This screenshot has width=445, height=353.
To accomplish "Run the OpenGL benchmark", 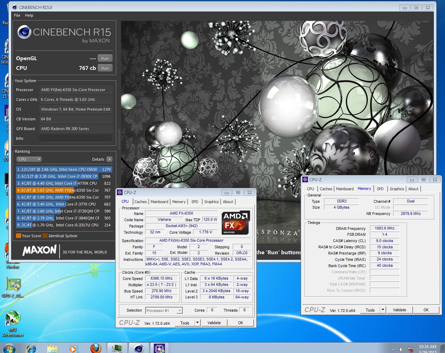I will (x=105, y=58).
